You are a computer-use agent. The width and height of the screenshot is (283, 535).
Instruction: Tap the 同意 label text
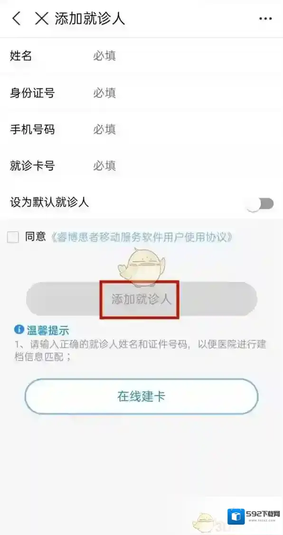(35, 236)
